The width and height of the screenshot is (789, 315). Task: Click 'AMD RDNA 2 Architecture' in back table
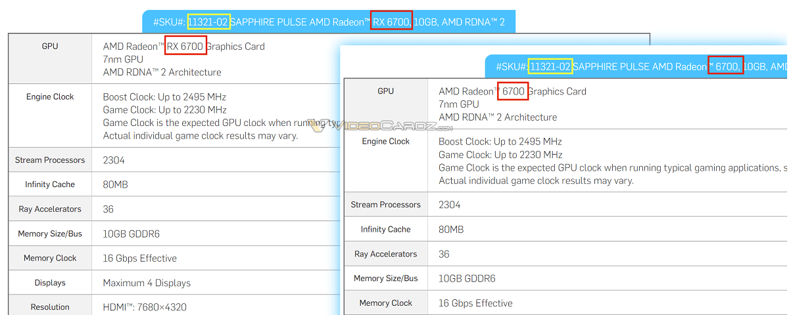point(162,72)
